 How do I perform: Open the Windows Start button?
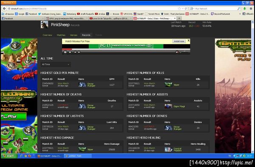pos(9,156)
